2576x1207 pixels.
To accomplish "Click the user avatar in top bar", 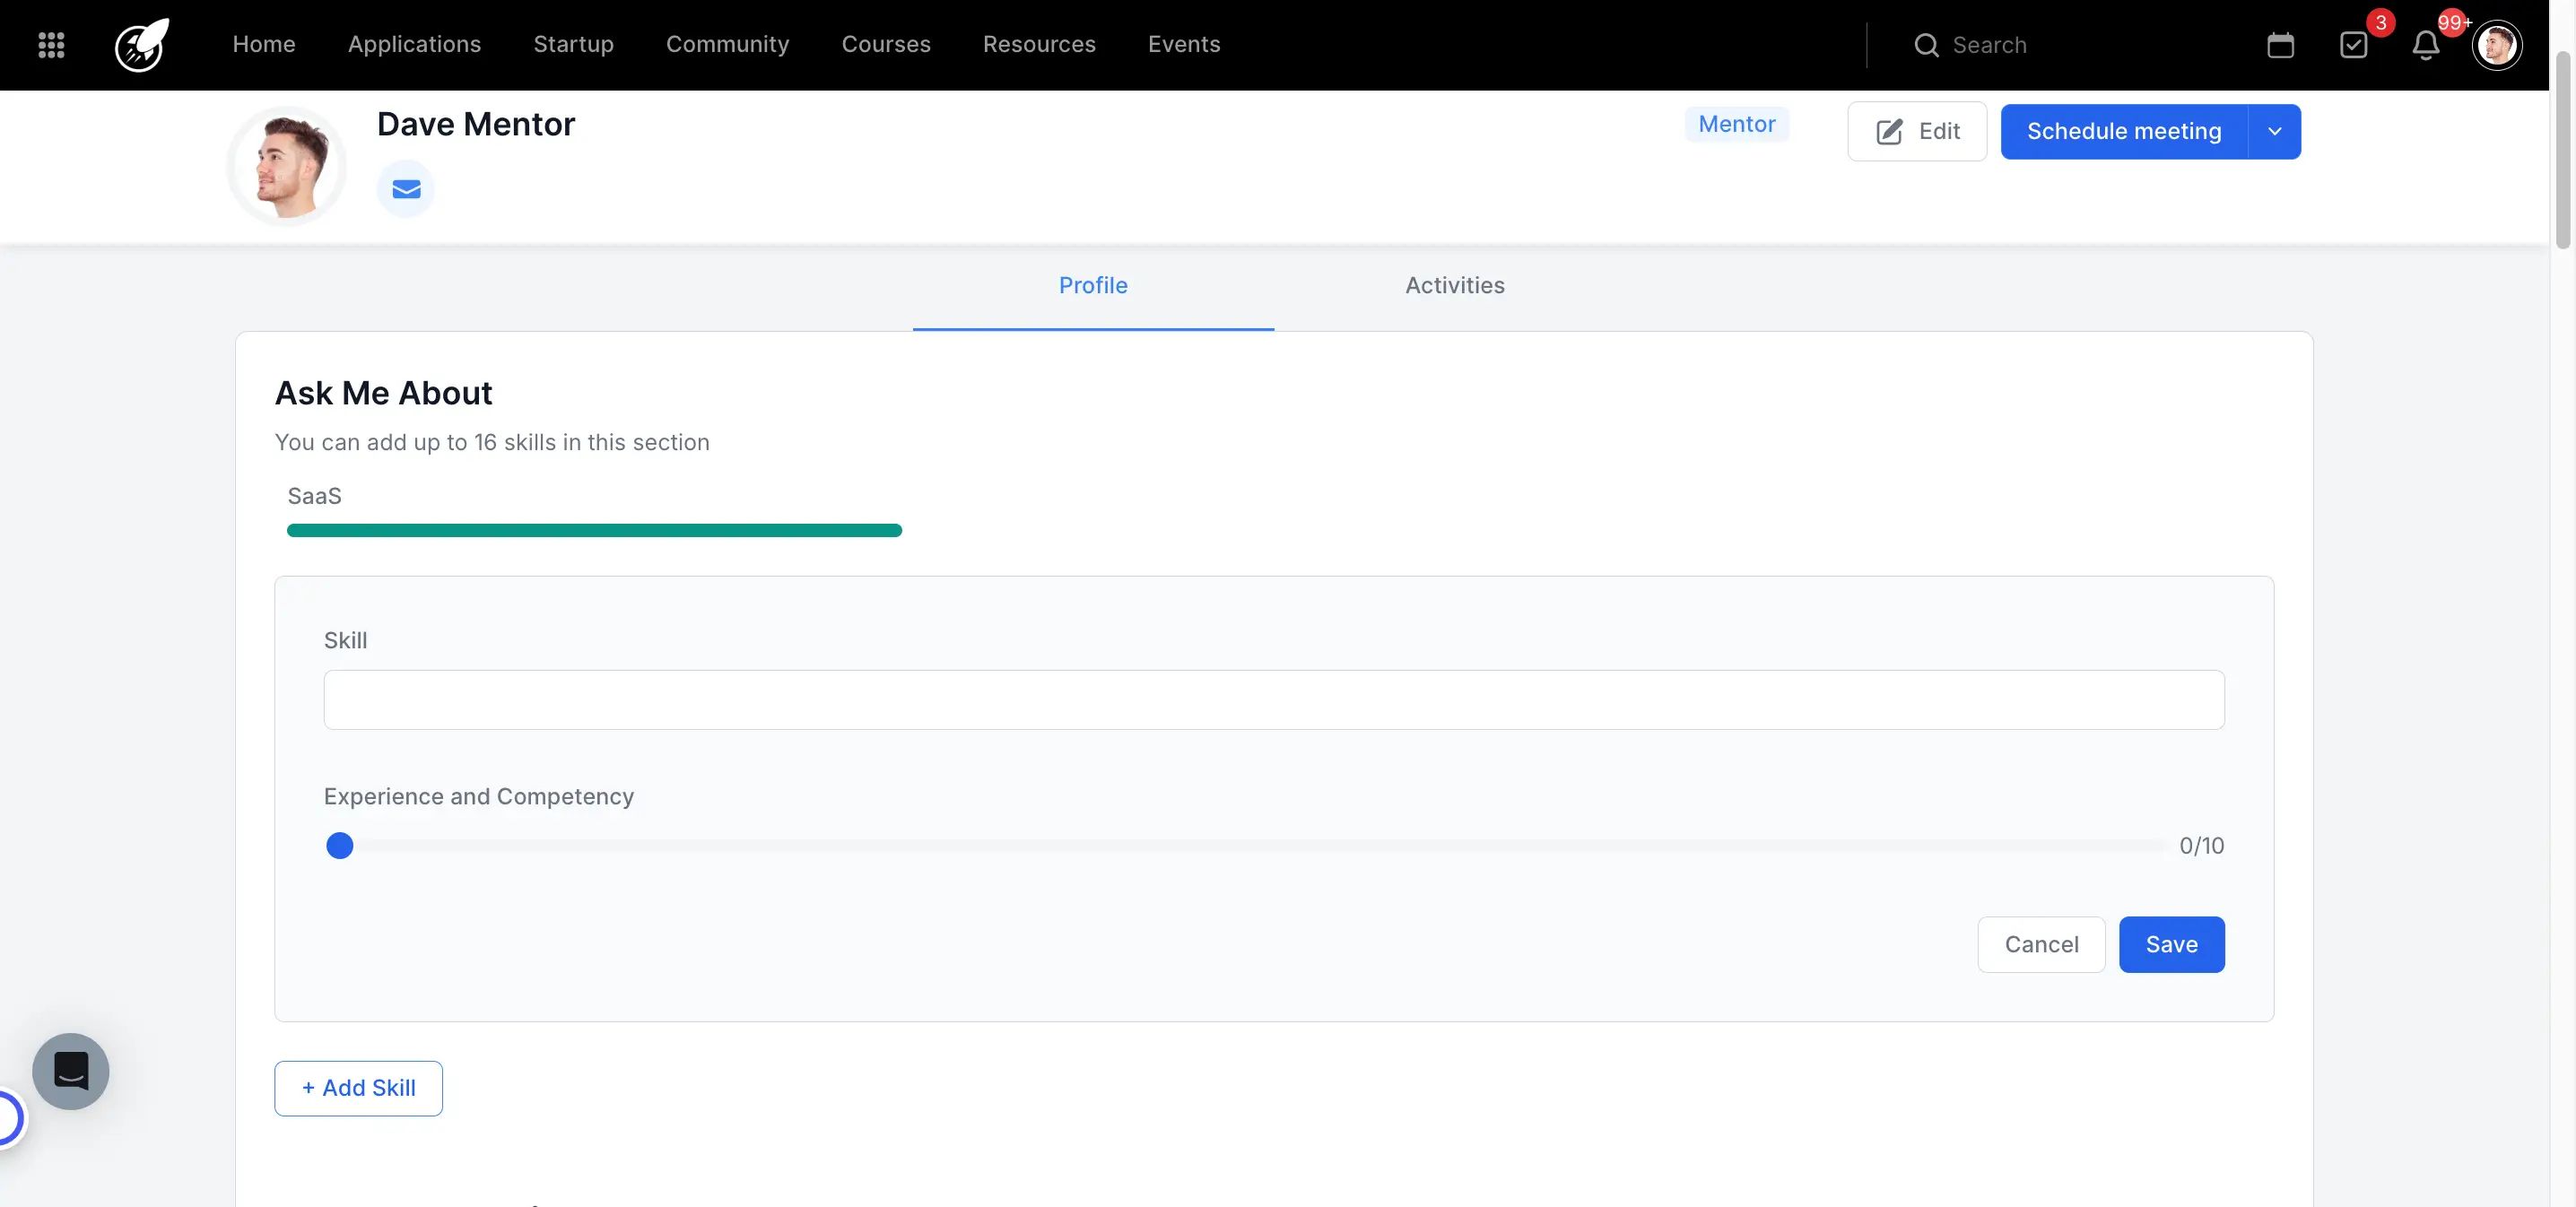I will pos(2496,45).
